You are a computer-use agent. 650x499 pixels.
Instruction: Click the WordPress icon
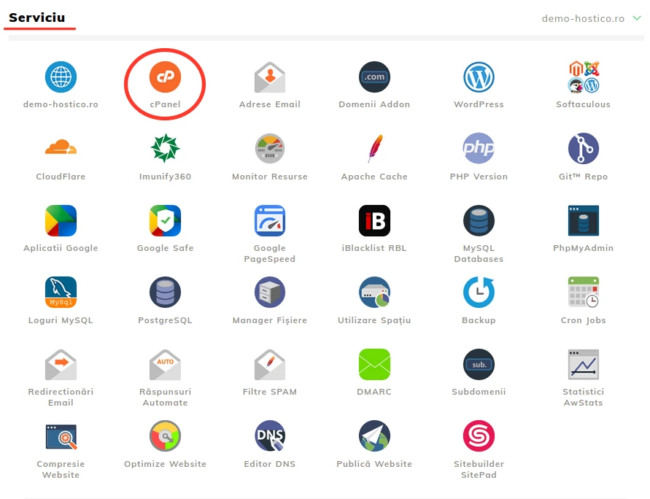coord(479,77)
